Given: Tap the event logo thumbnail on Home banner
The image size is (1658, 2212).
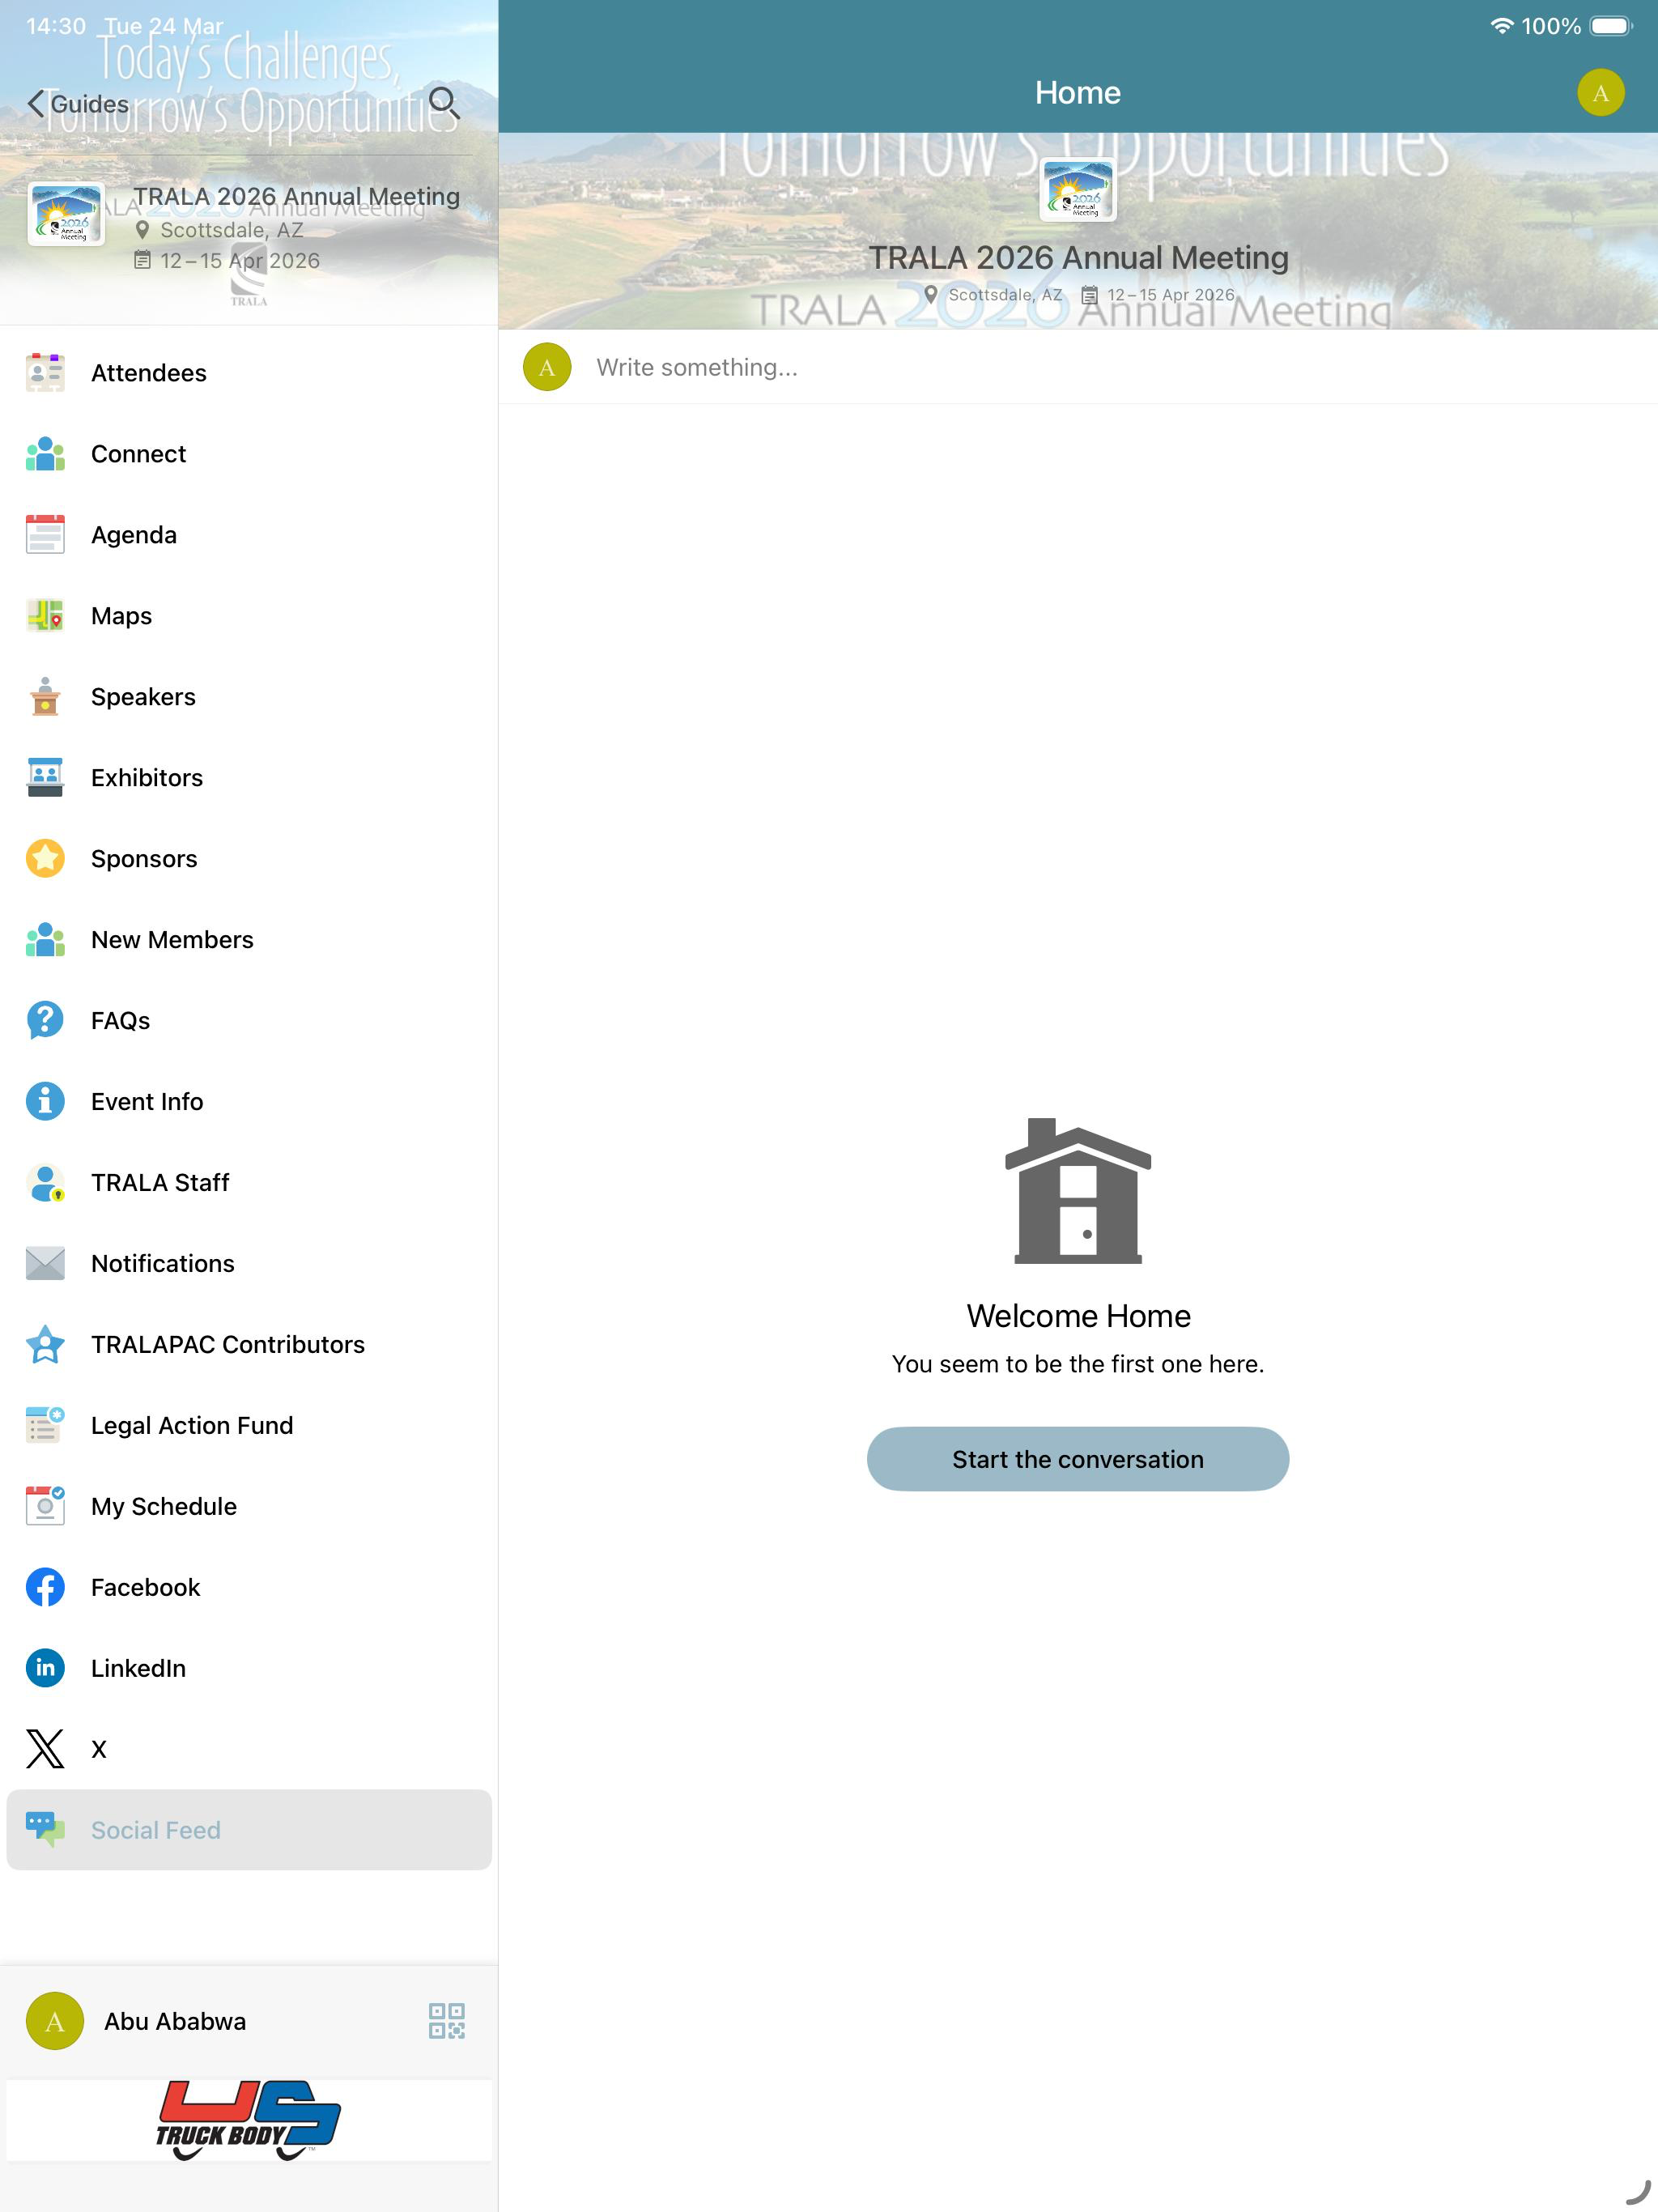Looking at the screenshot, I should [1078, 189].
